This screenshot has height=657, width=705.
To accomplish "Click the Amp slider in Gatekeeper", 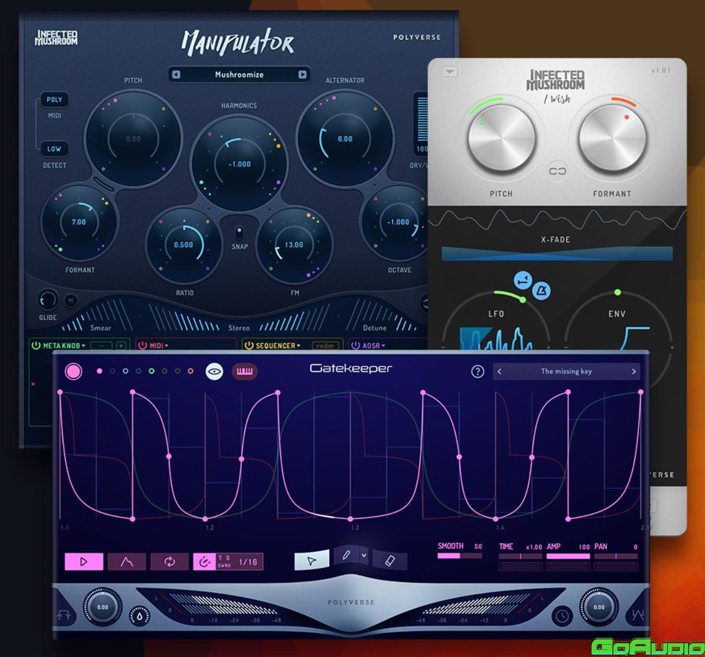I will pyautogui.click(x=568, y=557).
